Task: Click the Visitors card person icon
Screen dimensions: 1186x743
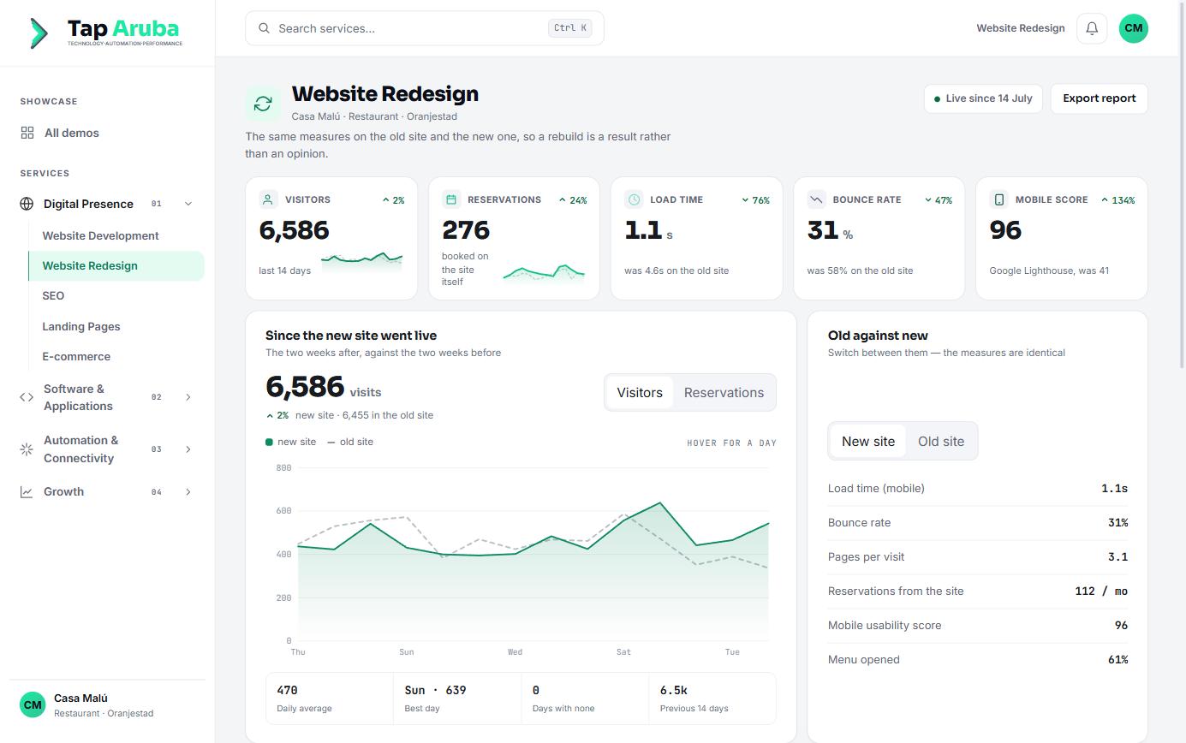Action: (268, 199)
